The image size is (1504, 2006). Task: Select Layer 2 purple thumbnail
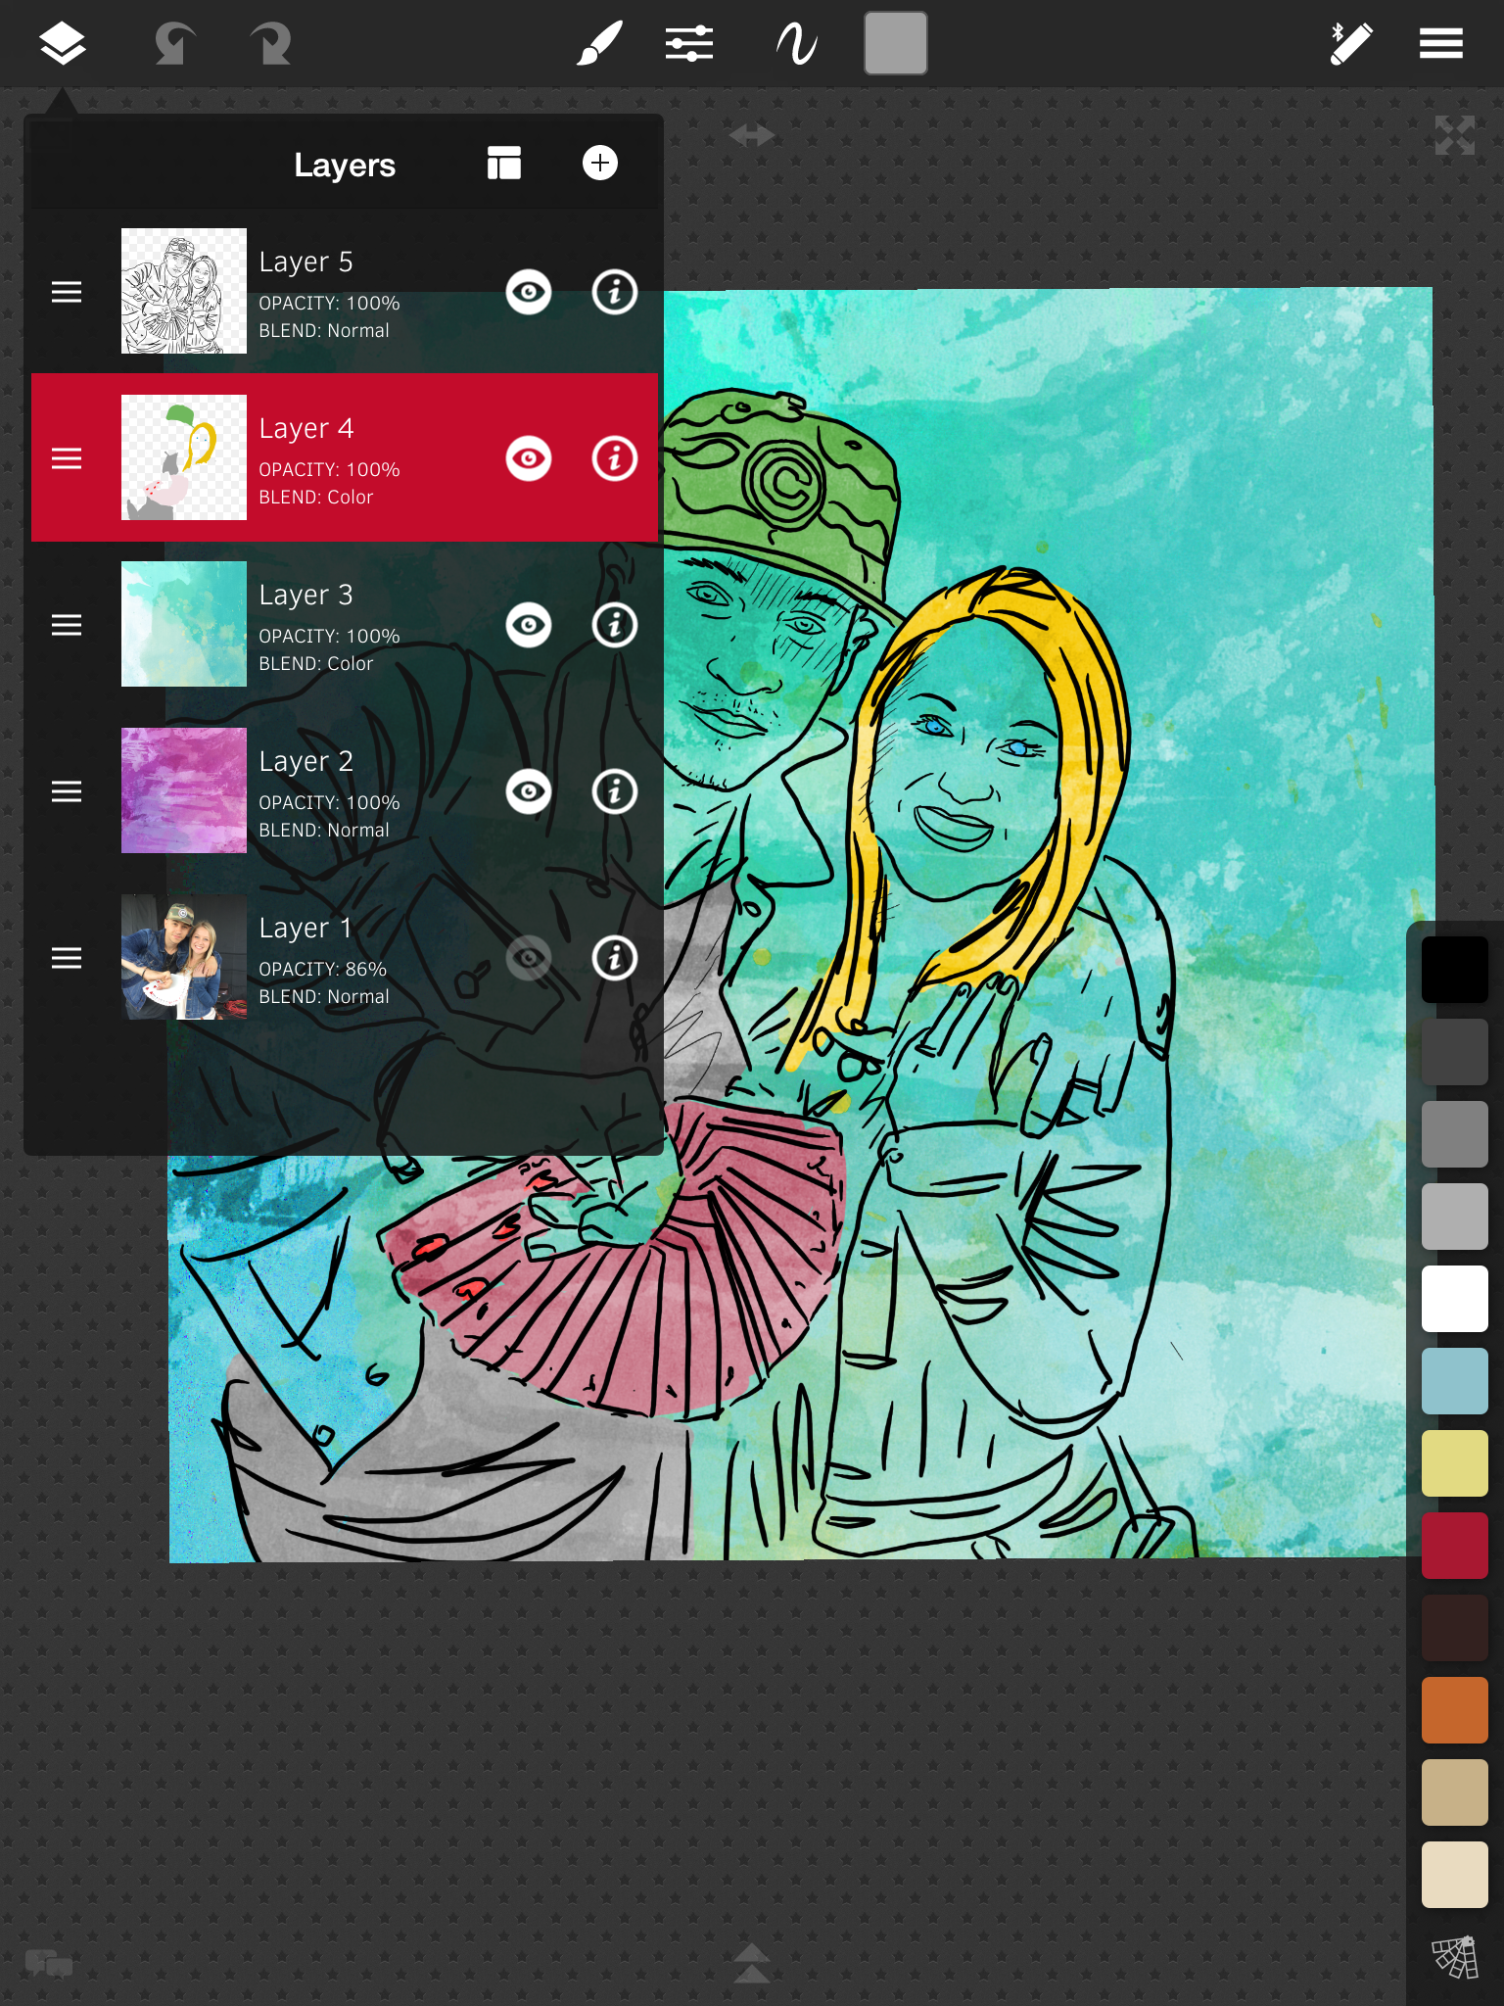click(184, 790)
